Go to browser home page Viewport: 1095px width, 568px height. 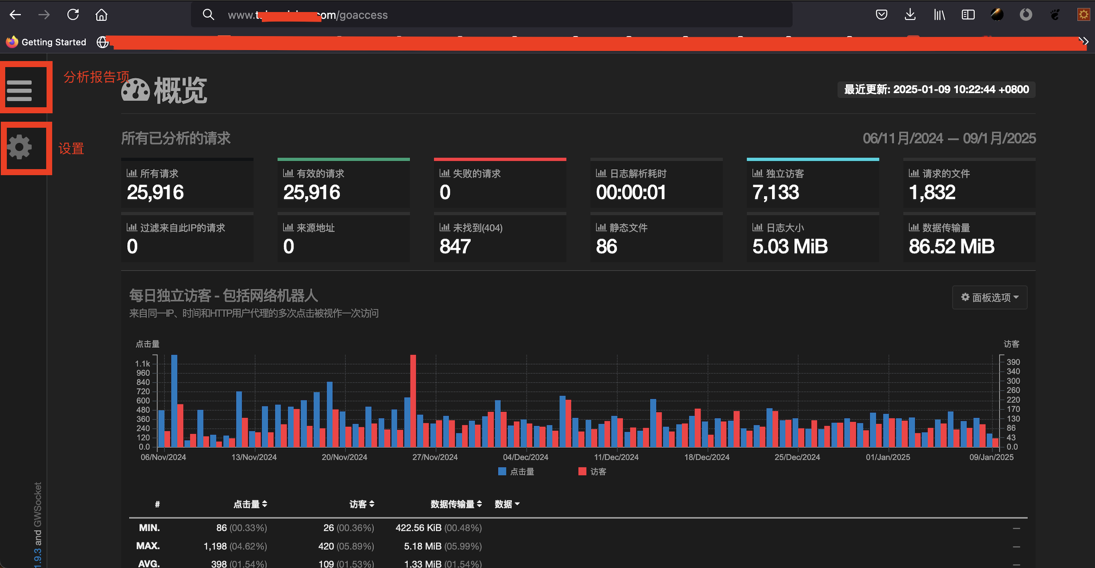(101, 15)
